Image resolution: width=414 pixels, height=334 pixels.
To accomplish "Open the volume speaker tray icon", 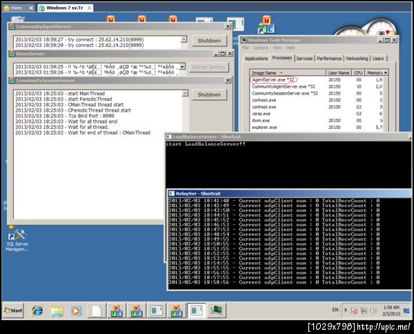I will tap(373, 311).
